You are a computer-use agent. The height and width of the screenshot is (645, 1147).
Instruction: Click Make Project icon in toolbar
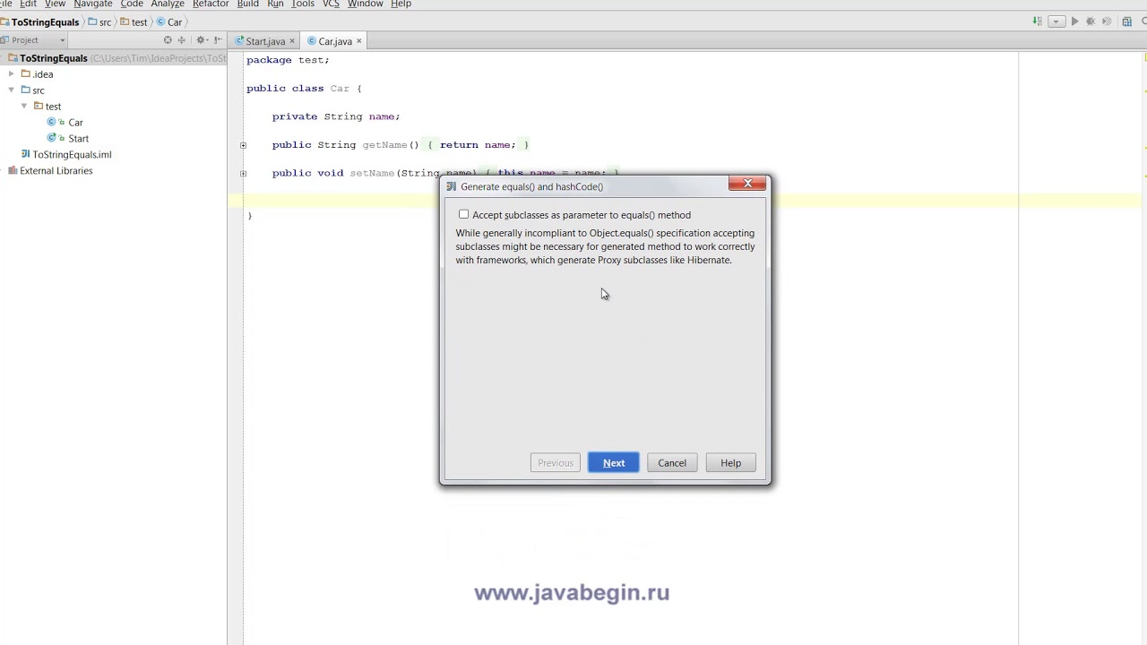point(1038,21)
